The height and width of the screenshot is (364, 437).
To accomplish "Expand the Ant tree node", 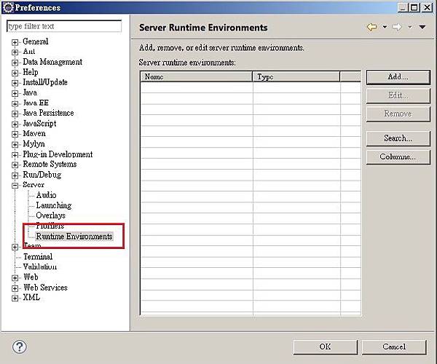I will point(15,52).
